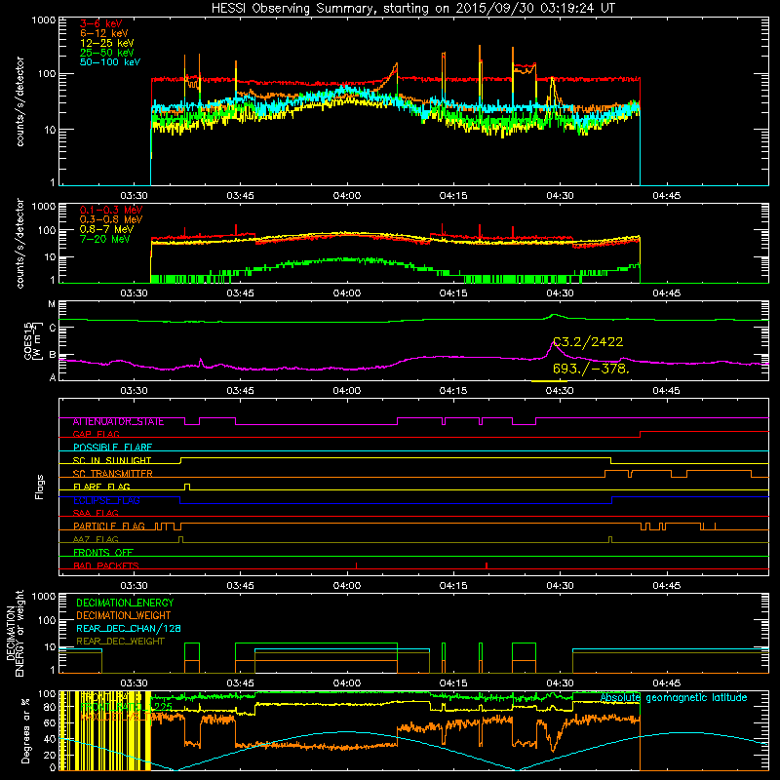Select the SAA_FLAG label
This screenshot has width=780, height=780.
[x=96, y=513]
